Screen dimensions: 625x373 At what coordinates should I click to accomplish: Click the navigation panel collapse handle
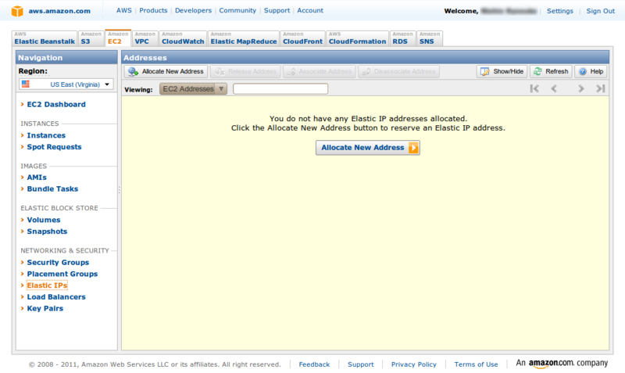click(x=120, y=190)
